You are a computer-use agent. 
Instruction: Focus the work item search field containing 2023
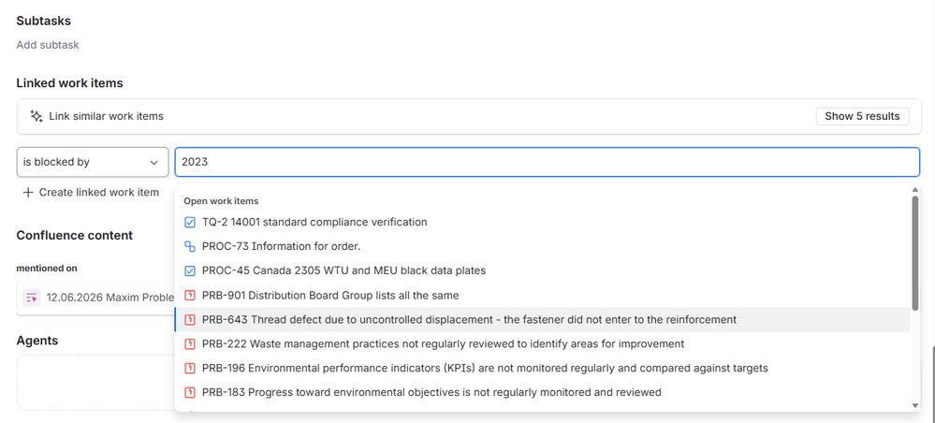coord(548,162)
